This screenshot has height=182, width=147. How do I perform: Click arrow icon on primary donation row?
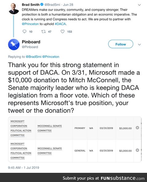[138, 128]
